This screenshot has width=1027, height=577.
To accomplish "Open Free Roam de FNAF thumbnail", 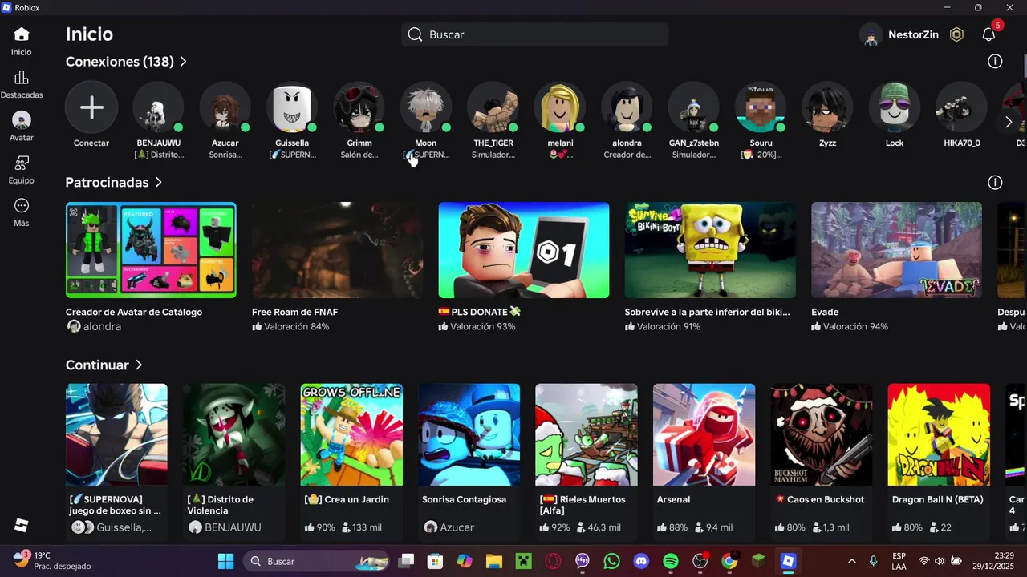I will coord(337,250).
